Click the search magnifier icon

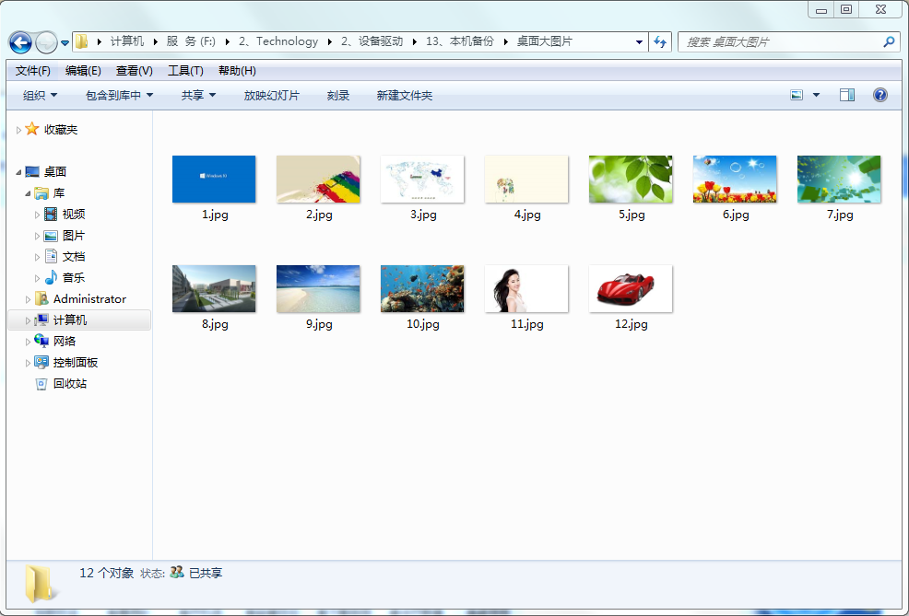tap(889, 42)
